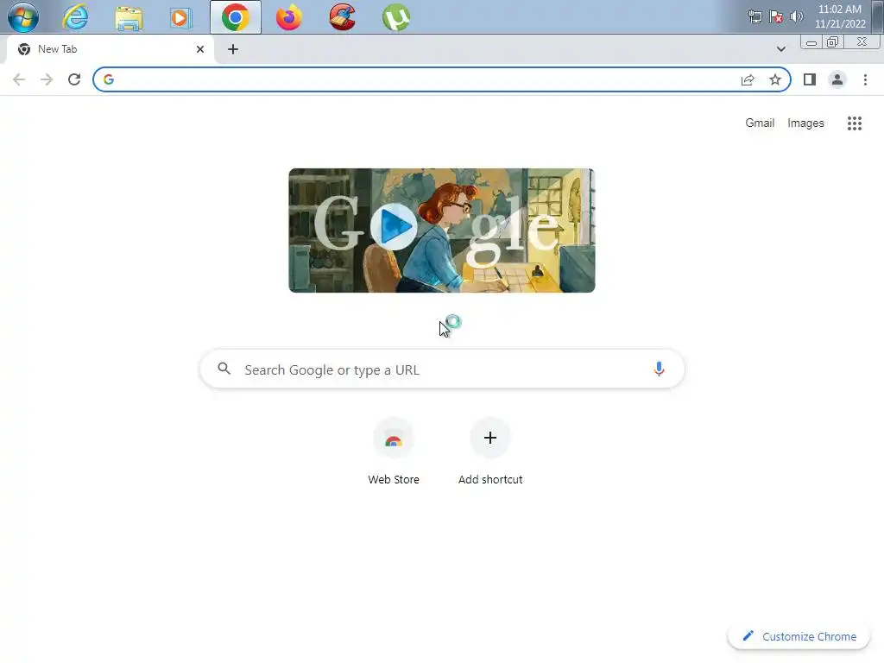The height and width of the screenshot is (663, 884).
Task: Open the Windows Start menu orb
Action: [23, 17]
